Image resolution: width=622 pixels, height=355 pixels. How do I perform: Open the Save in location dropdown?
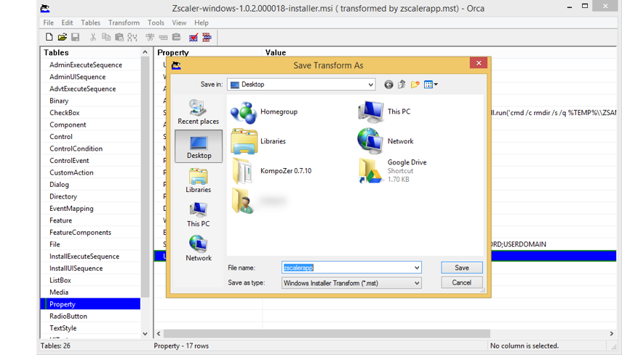(370, 84)
